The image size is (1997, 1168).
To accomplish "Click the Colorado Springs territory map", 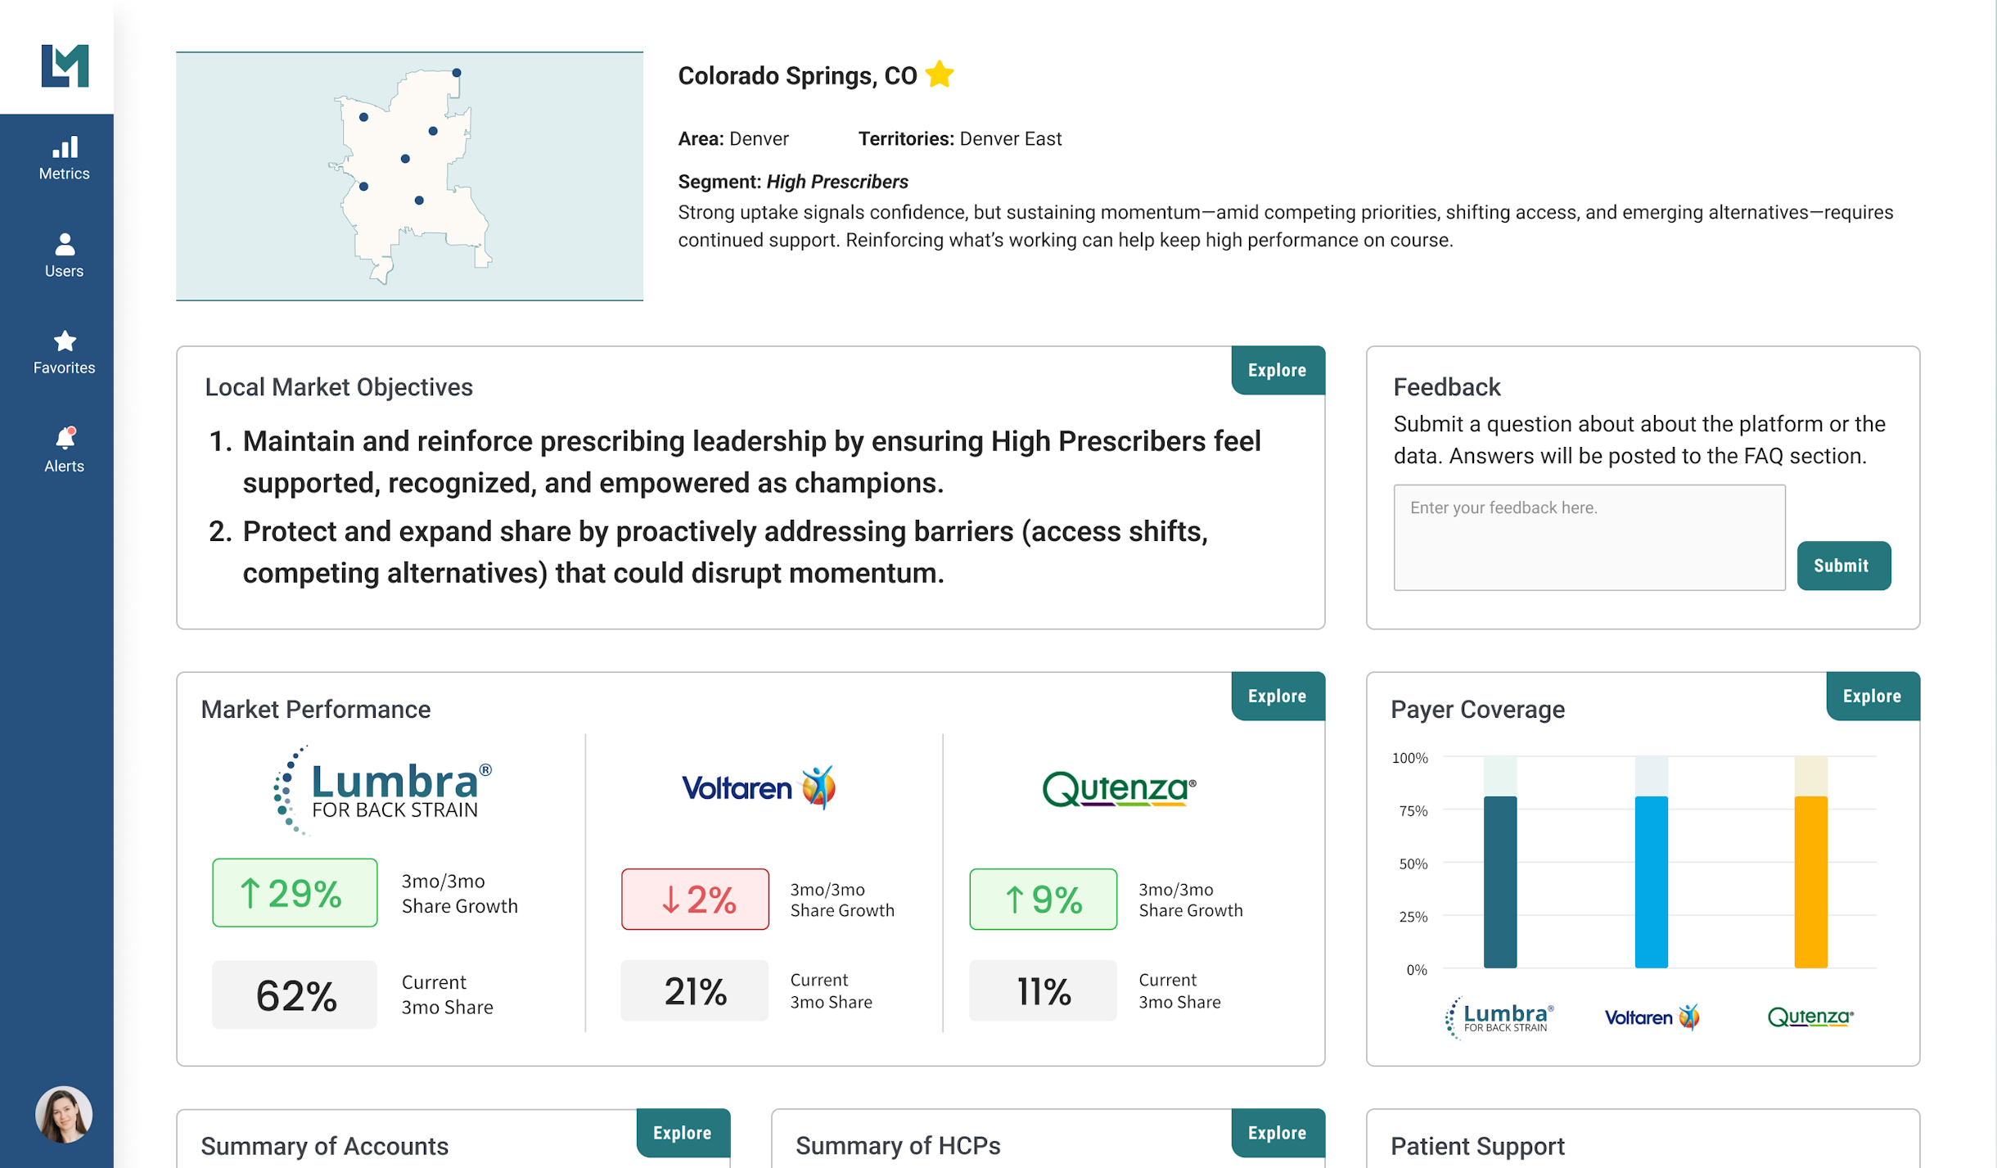I will click(x=409, y=176).
